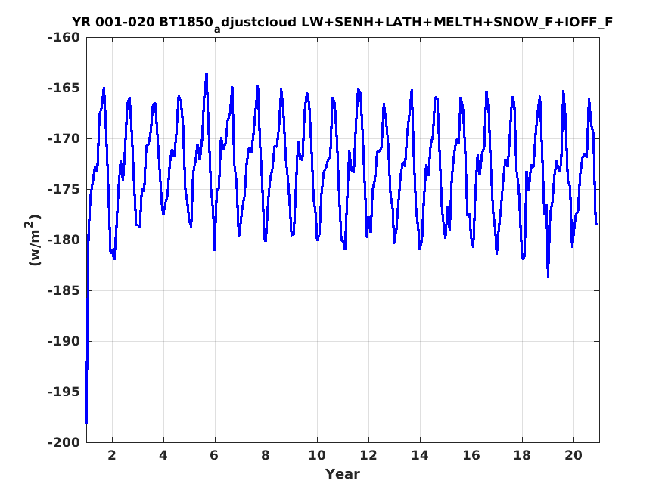Click the x-axis tick label 14

click(x=420, y=455)
